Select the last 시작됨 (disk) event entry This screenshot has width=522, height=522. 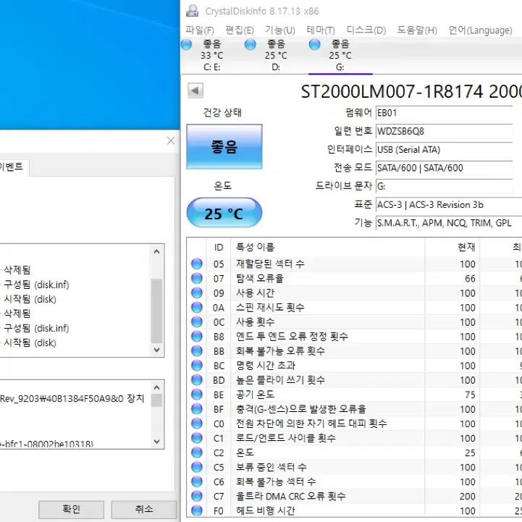30,343
